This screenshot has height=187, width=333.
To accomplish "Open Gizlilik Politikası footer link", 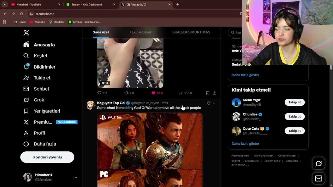I will pyautogui.click(x=263, y=156).
